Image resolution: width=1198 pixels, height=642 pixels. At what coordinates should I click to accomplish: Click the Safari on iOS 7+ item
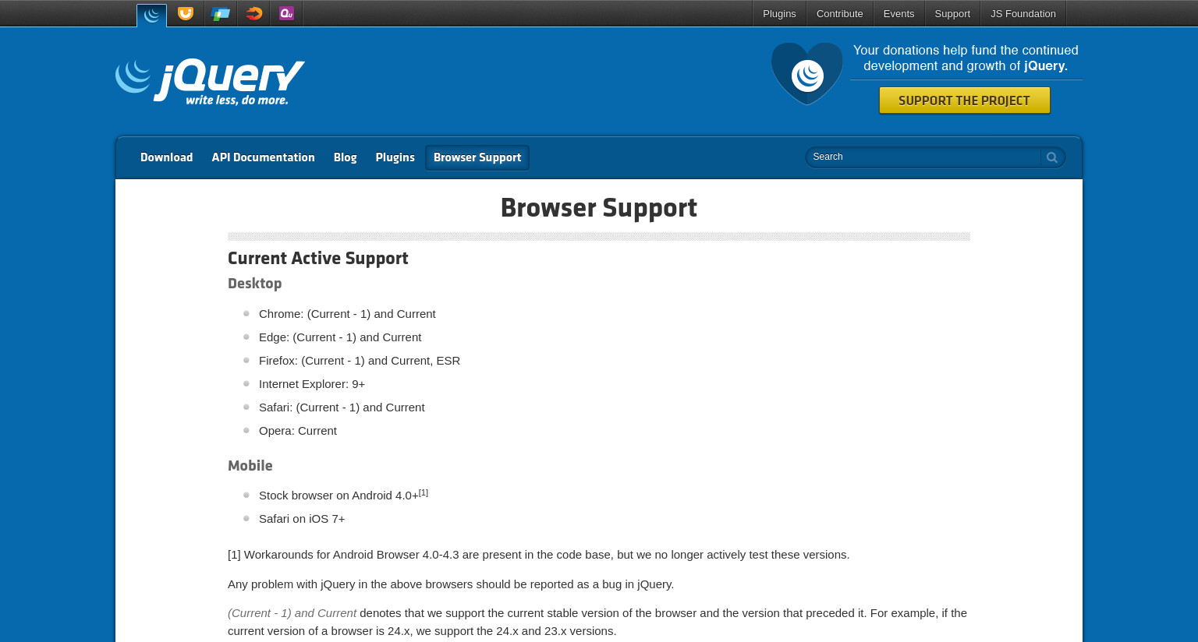302,519
